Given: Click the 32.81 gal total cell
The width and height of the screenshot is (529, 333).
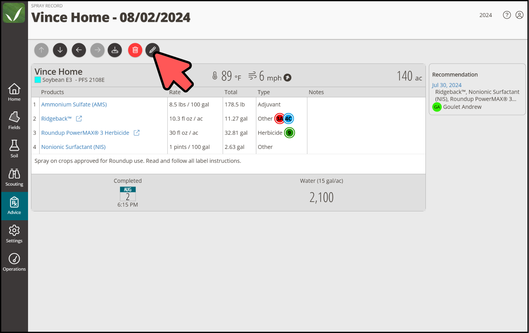Looking at the screenshot, I should (x=236, y=133).
